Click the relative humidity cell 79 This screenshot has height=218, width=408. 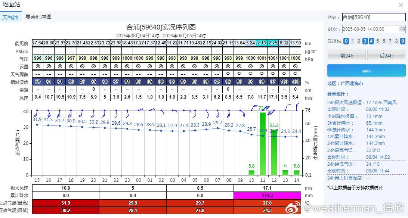pyautogui.click(x=38, y=82)
